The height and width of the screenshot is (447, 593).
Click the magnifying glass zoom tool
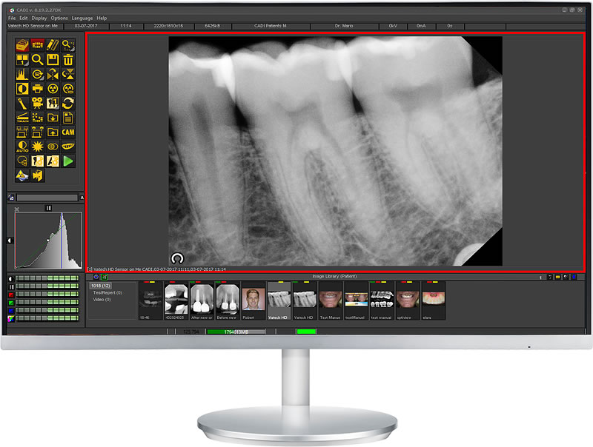coord(37,59)
